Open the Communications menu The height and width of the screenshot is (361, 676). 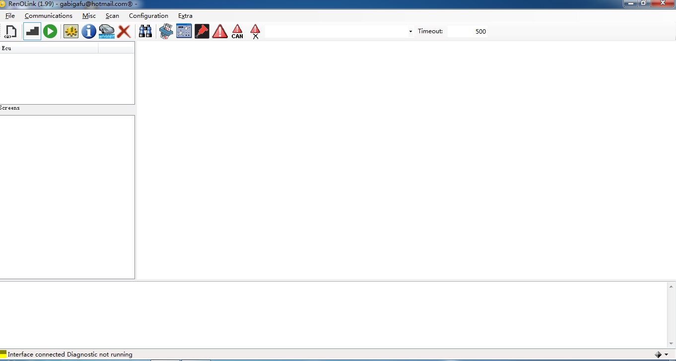(49, 16)
